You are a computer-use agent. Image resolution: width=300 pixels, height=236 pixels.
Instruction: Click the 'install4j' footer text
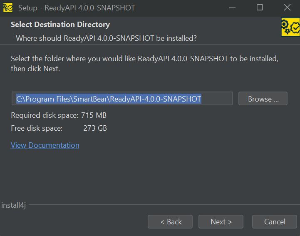click(14, 205)
